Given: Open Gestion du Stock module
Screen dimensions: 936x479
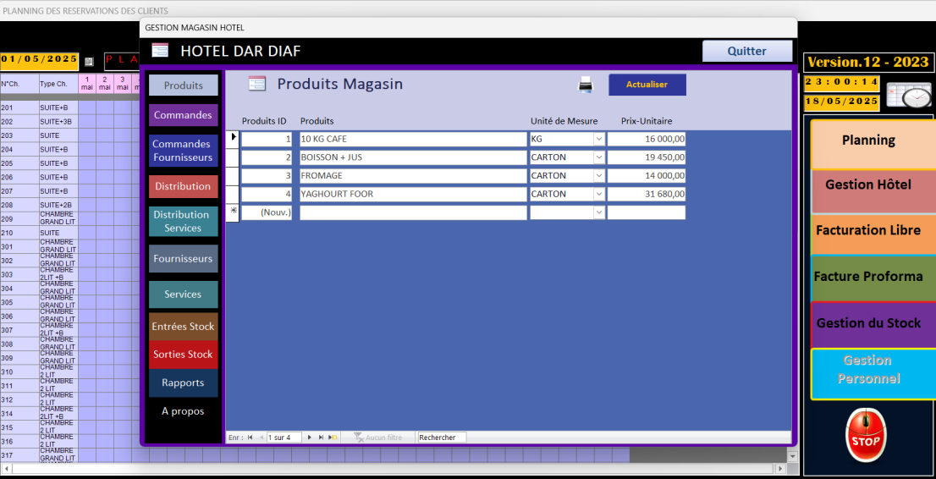Looking at the screenshot, I should point(868,323).
